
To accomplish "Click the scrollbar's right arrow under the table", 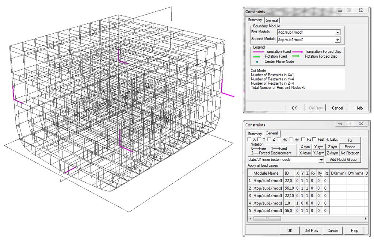I will [x=366, y=218].
